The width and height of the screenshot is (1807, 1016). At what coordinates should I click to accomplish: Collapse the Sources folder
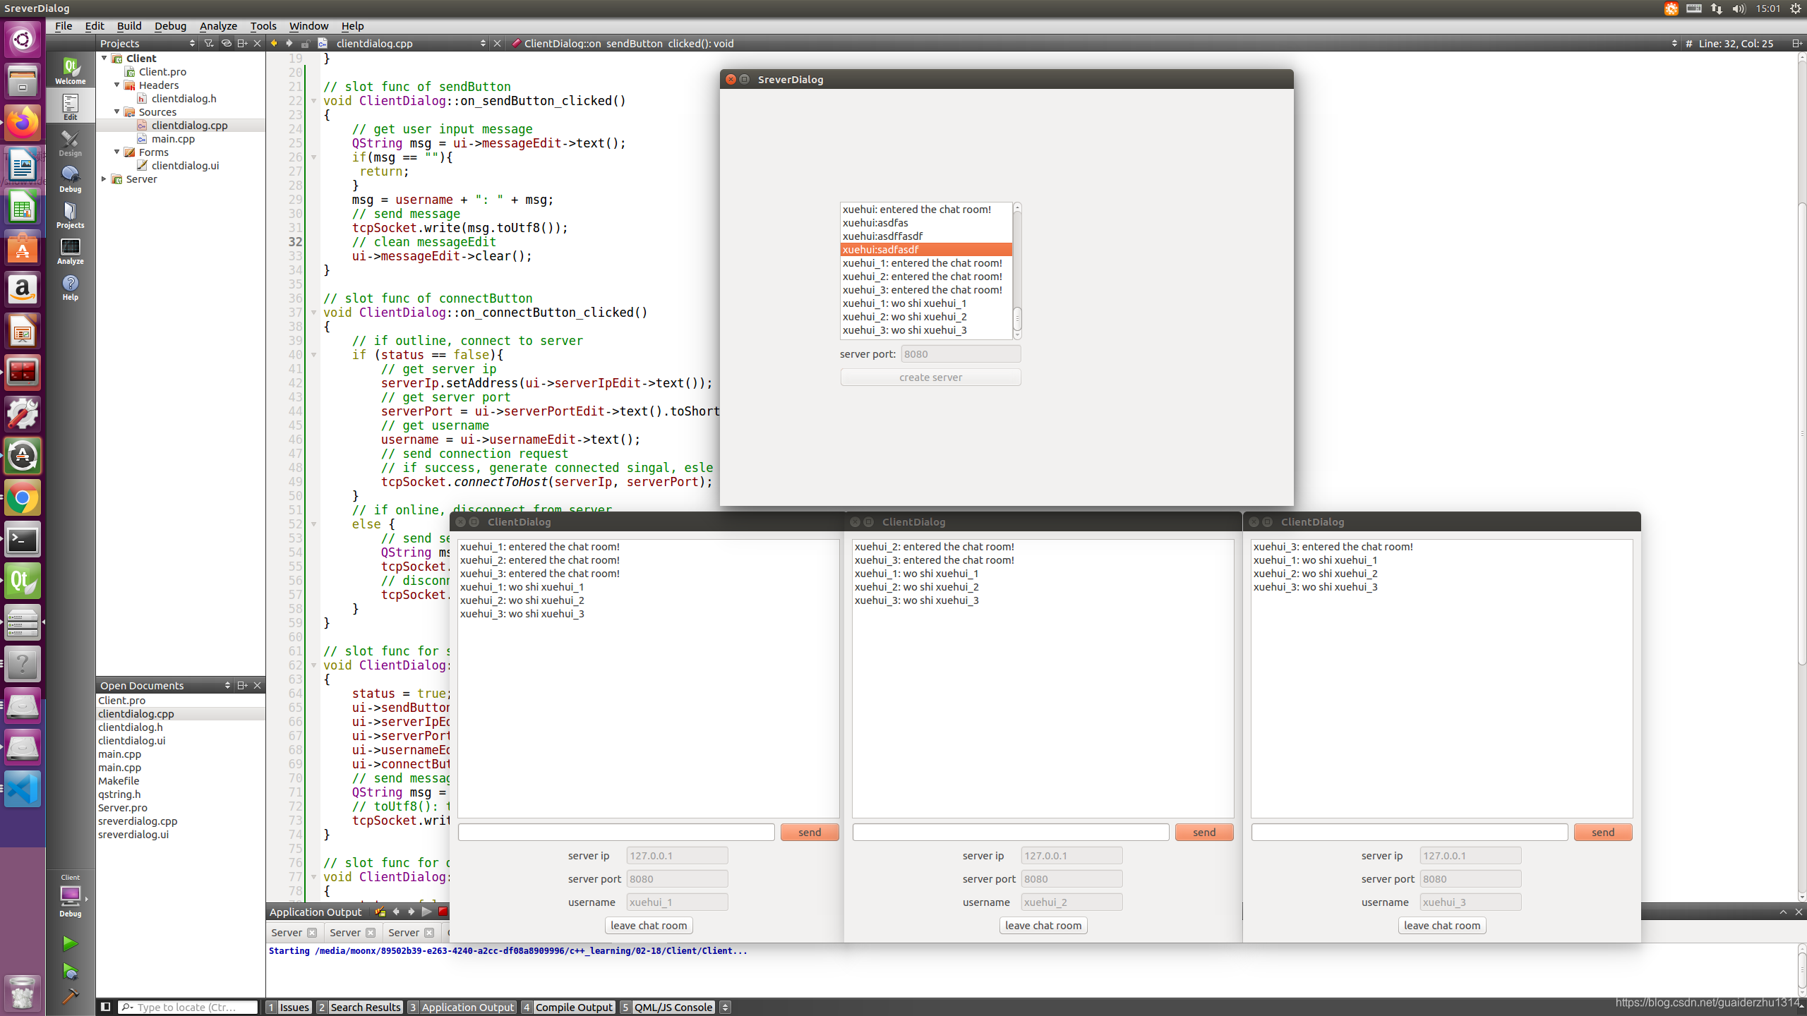coord(117,111)
